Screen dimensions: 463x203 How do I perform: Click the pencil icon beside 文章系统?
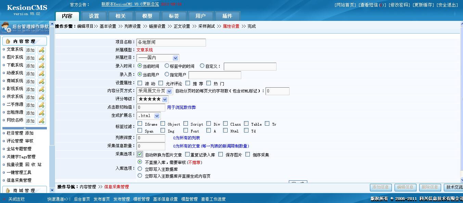(x=41, y=50)
